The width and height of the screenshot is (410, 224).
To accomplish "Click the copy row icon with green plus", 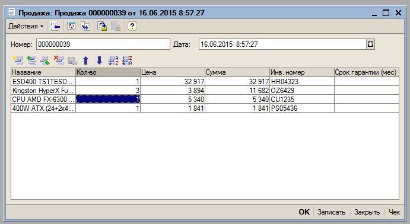I will tap(31, 60).
